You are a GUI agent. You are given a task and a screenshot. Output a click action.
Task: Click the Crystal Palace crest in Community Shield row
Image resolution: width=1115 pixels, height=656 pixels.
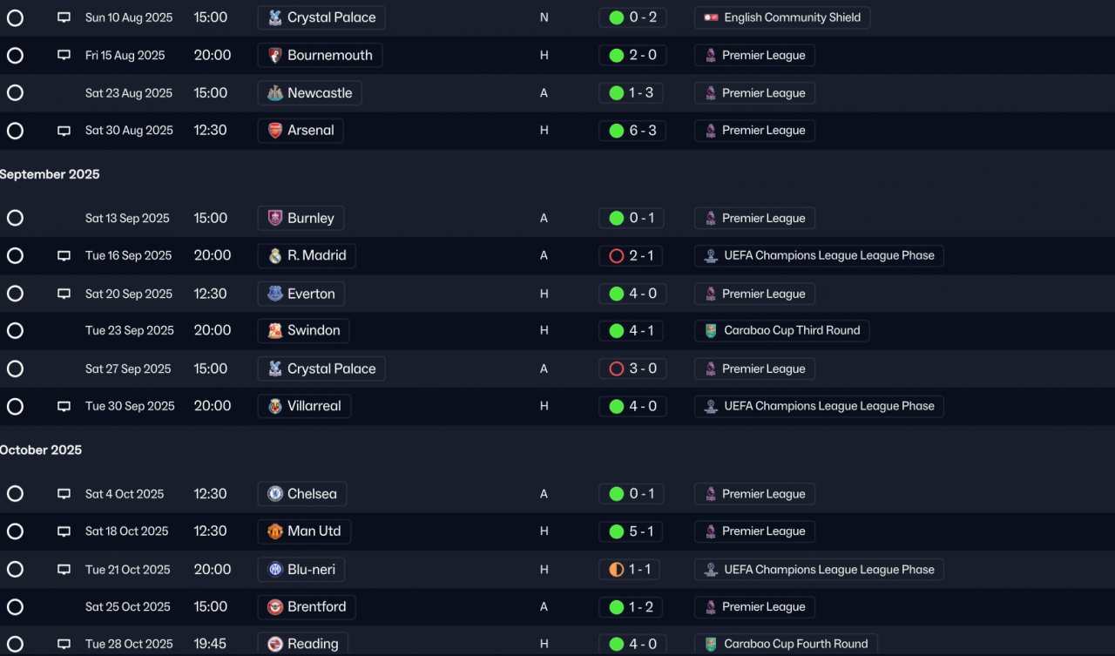275,17
